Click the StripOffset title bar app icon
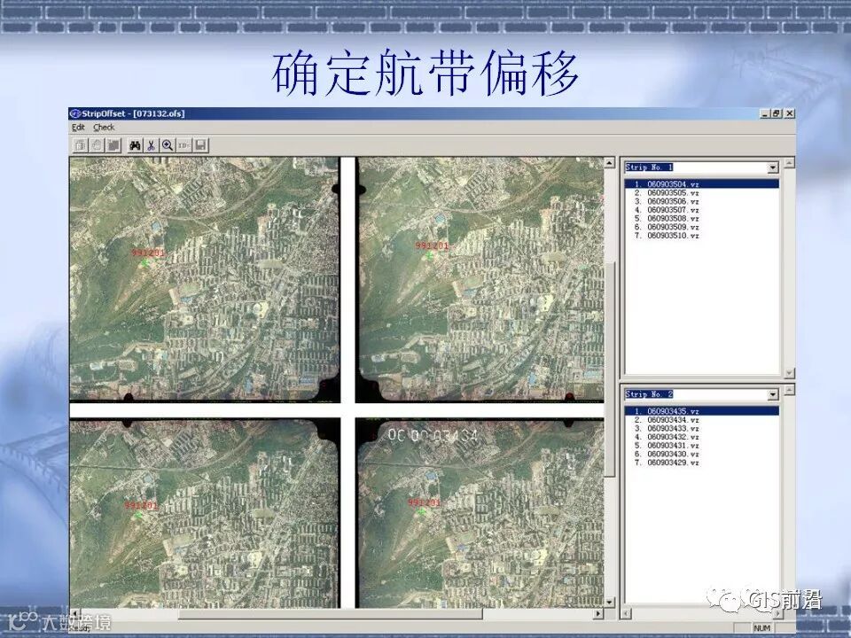This screenshot has height=638, width=851. point(76,113)
